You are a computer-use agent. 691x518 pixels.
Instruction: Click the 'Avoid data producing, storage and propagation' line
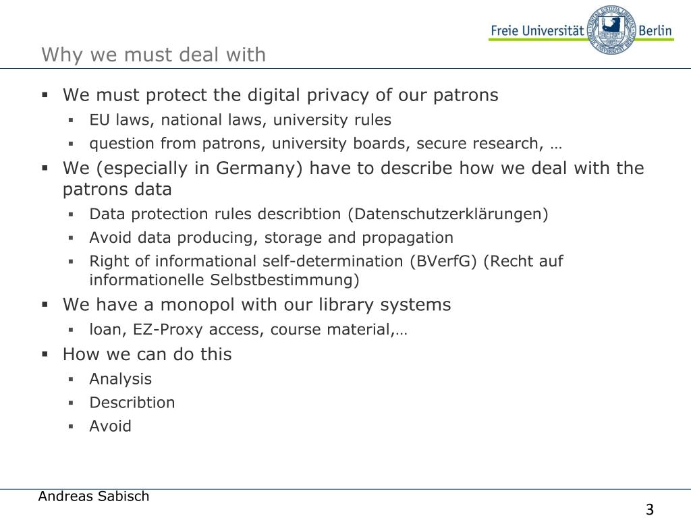coord(271,238)
